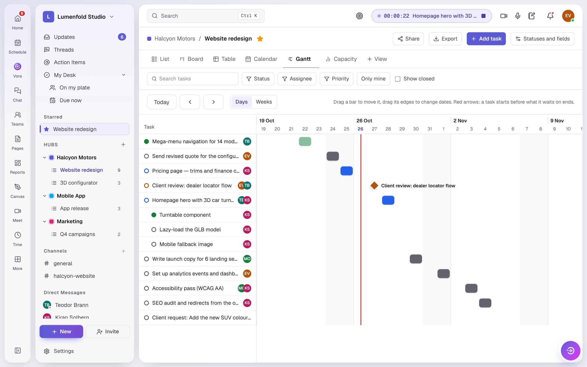Mark Mega-menu navigation task status circle
Image resolution: width=587 pixels, height=367 pixels.
(146, 141)
